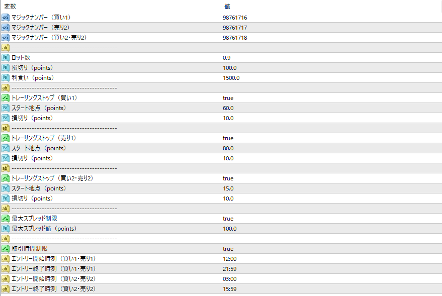Click the integer icon beside マジックナンバー（買い1）
The height and width of the screenshot is (296, 442).
(x=6, y=18)
